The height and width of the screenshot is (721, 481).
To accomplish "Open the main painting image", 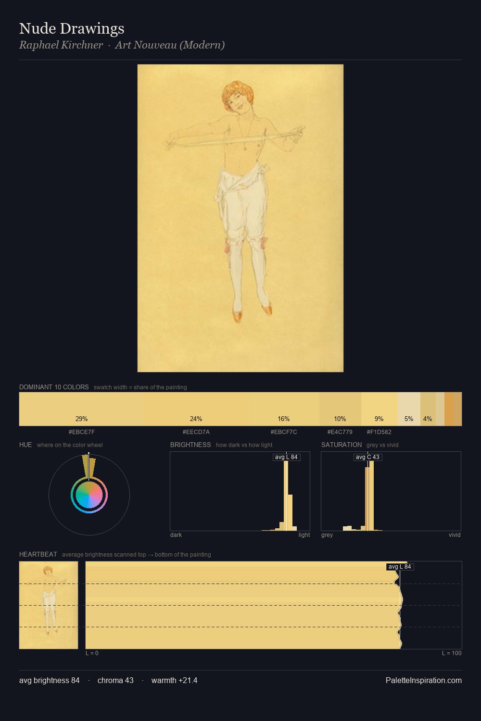I will (240, 218).
